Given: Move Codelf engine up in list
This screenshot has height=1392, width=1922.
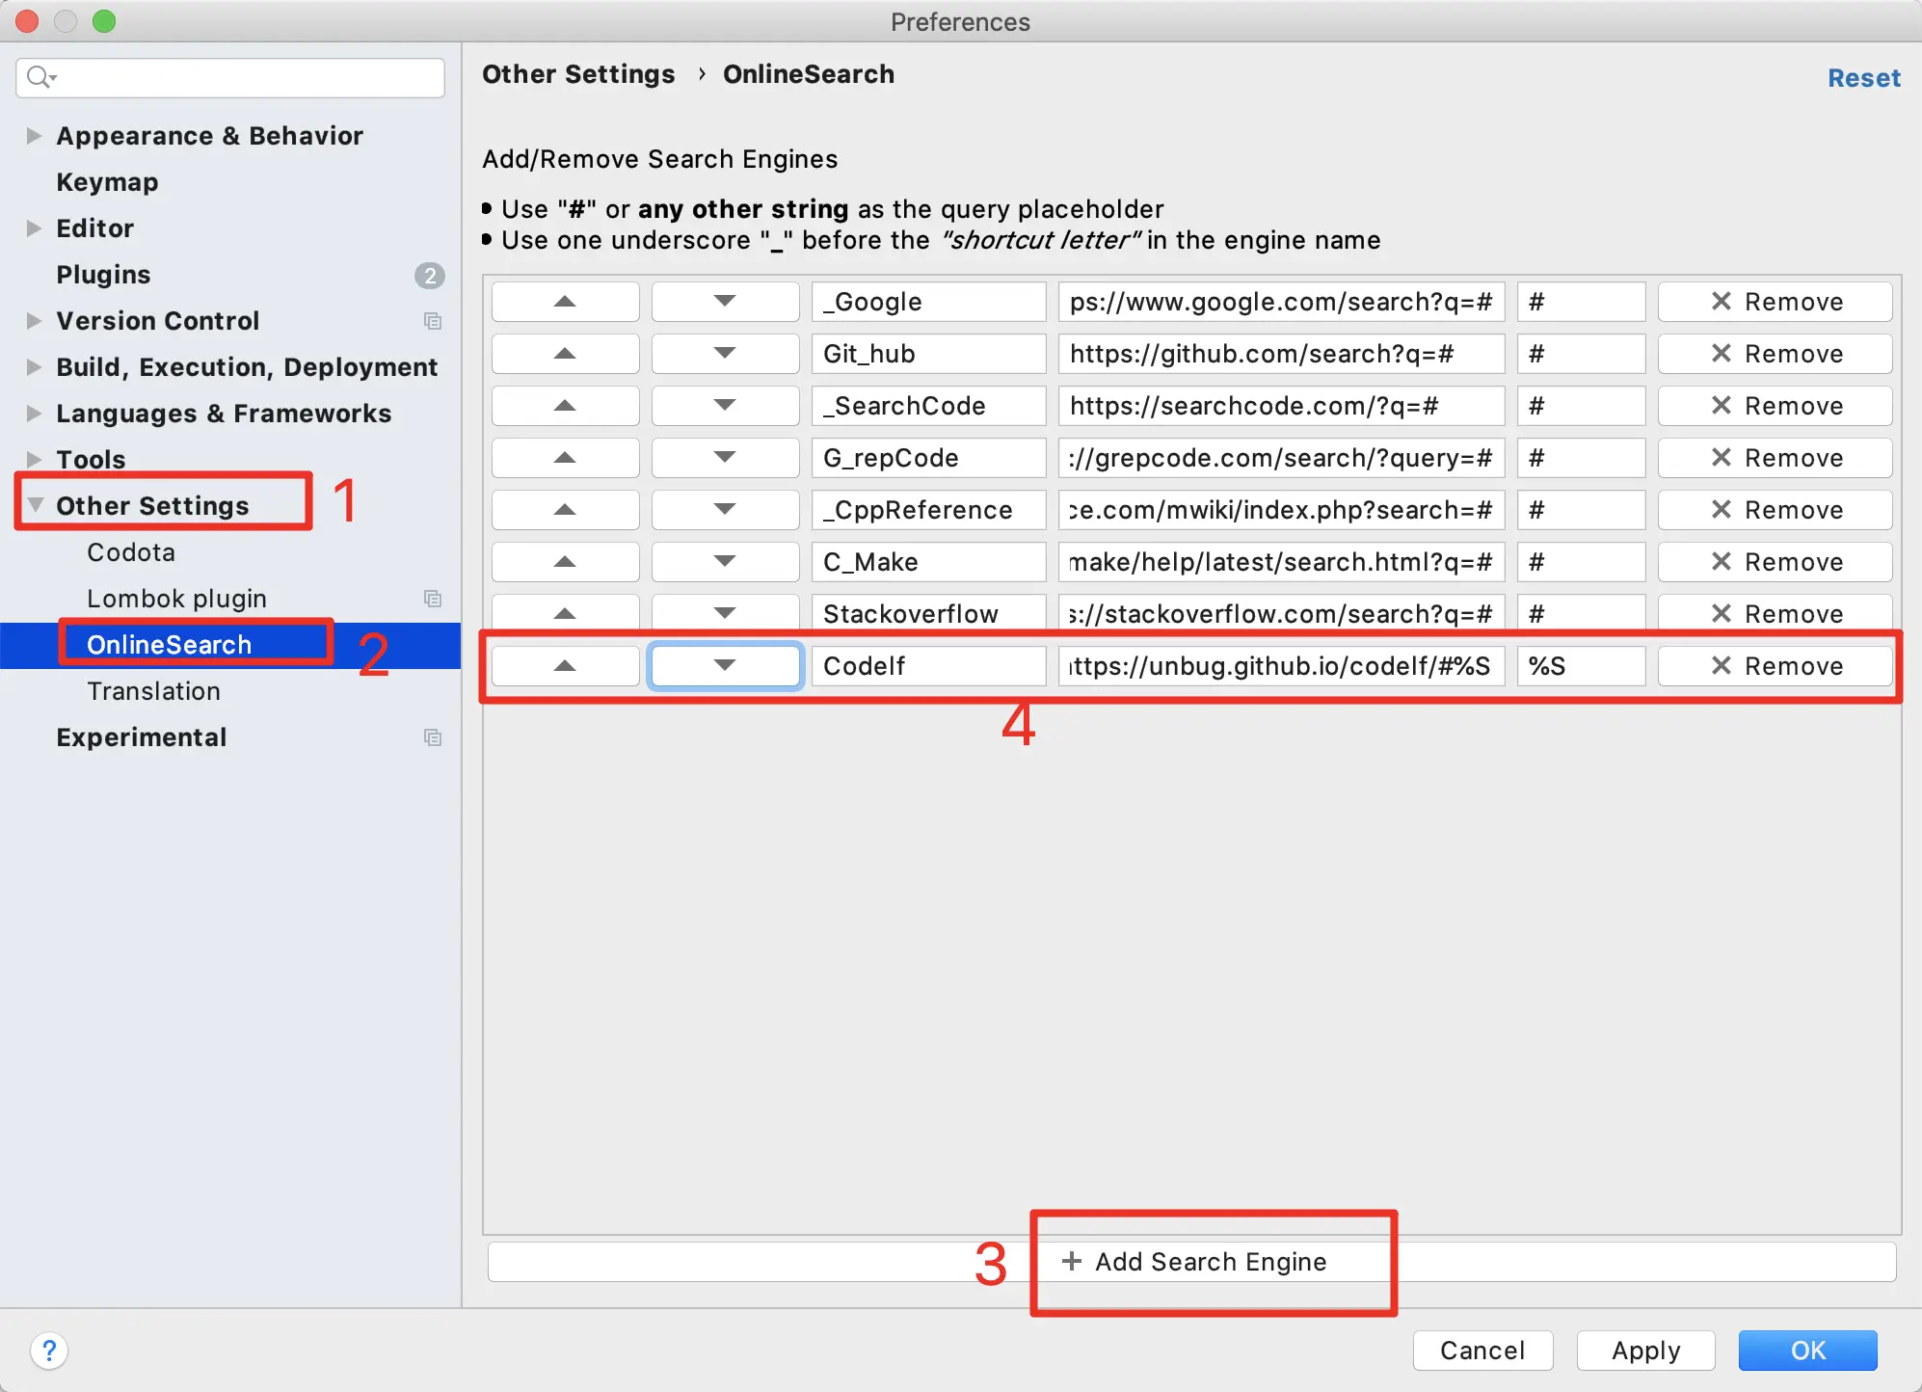Looking at the screenshot, I should coord(565,666).
